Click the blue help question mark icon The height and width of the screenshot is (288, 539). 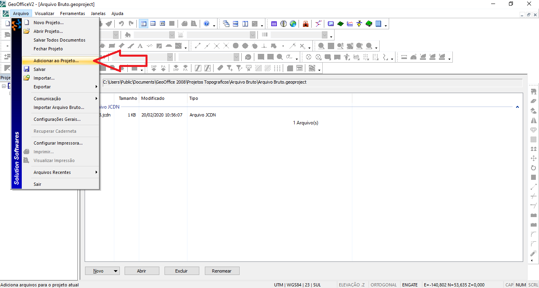point(206,24)
